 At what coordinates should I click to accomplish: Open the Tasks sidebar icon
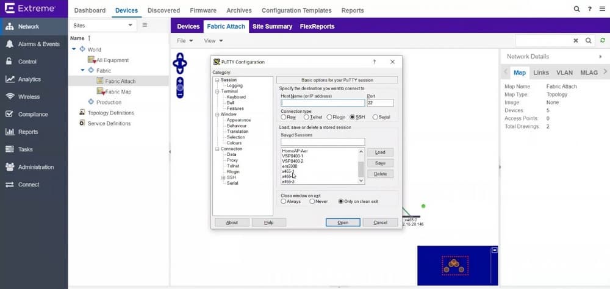click(x=10, y=149)
